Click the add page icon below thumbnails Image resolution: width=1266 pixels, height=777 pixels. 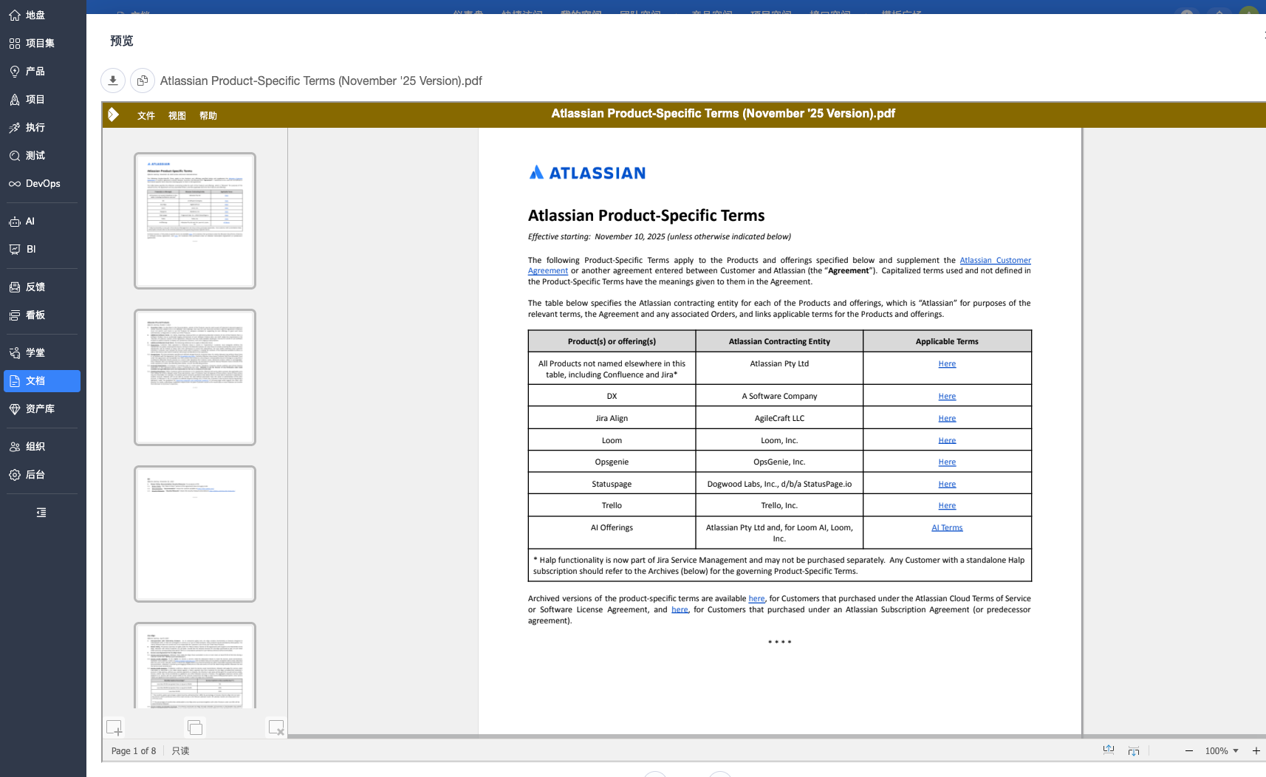(x=114, y=728)
